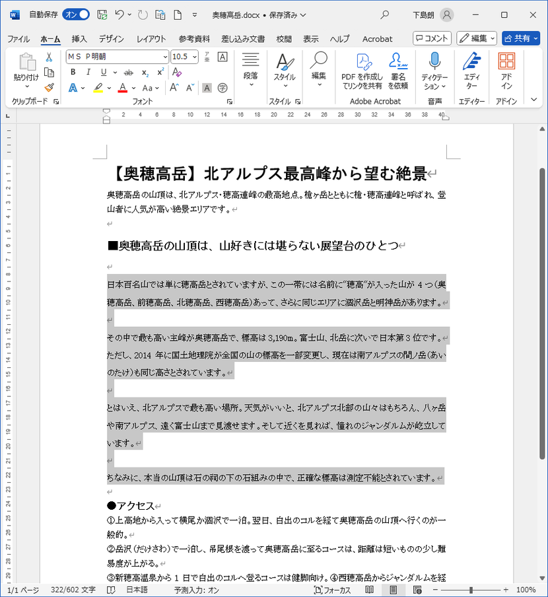Click the 100% zoom level
The image size is (548, 597).
[x=526, y=590]
